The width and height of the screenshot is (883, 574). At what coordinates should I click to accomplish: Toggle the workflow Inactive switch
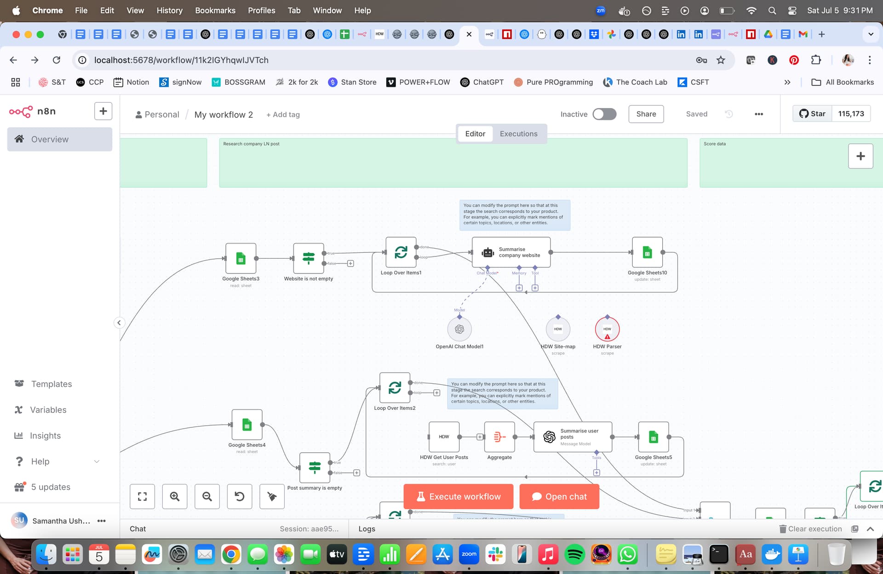coord(604,114)
